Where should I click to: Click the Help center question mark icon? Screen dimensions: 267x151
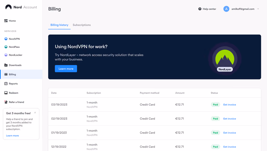point(200,9)
